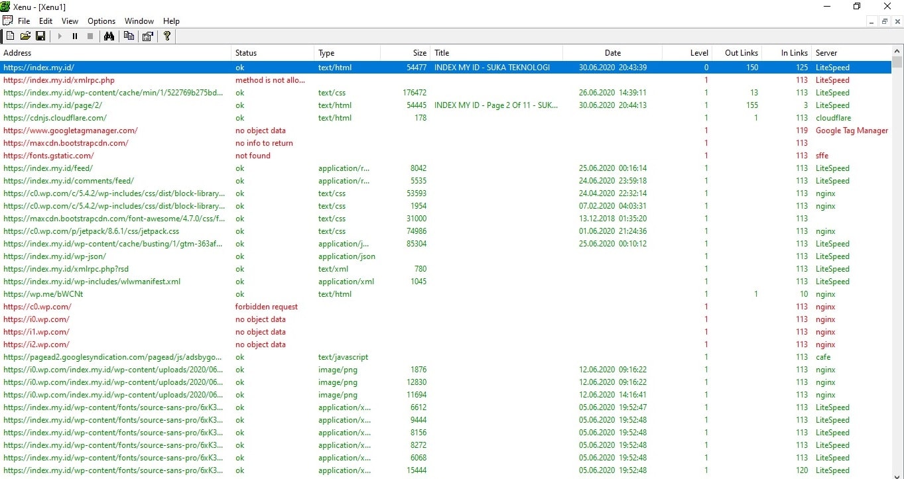Screen dimensions: 904x479
Task: Click the 'cloudflare' server cell
Action: coord(832,117)
